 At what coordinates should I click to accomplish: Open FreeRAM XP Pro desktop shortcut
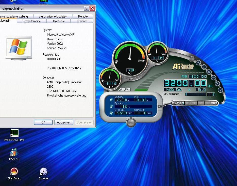click(x=14, y=135)
